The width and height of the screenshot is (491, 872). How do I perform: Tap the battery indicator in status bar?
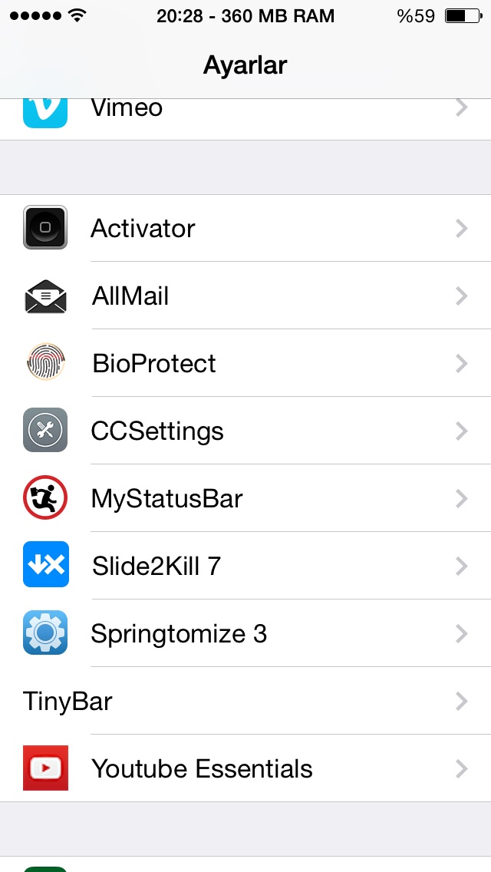click(x=464, y=16)
